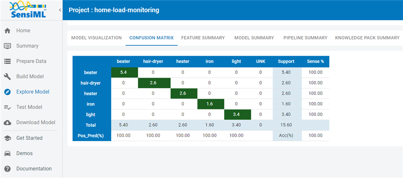Collapse the sidebar with the chevron arrow

point(60,10)
